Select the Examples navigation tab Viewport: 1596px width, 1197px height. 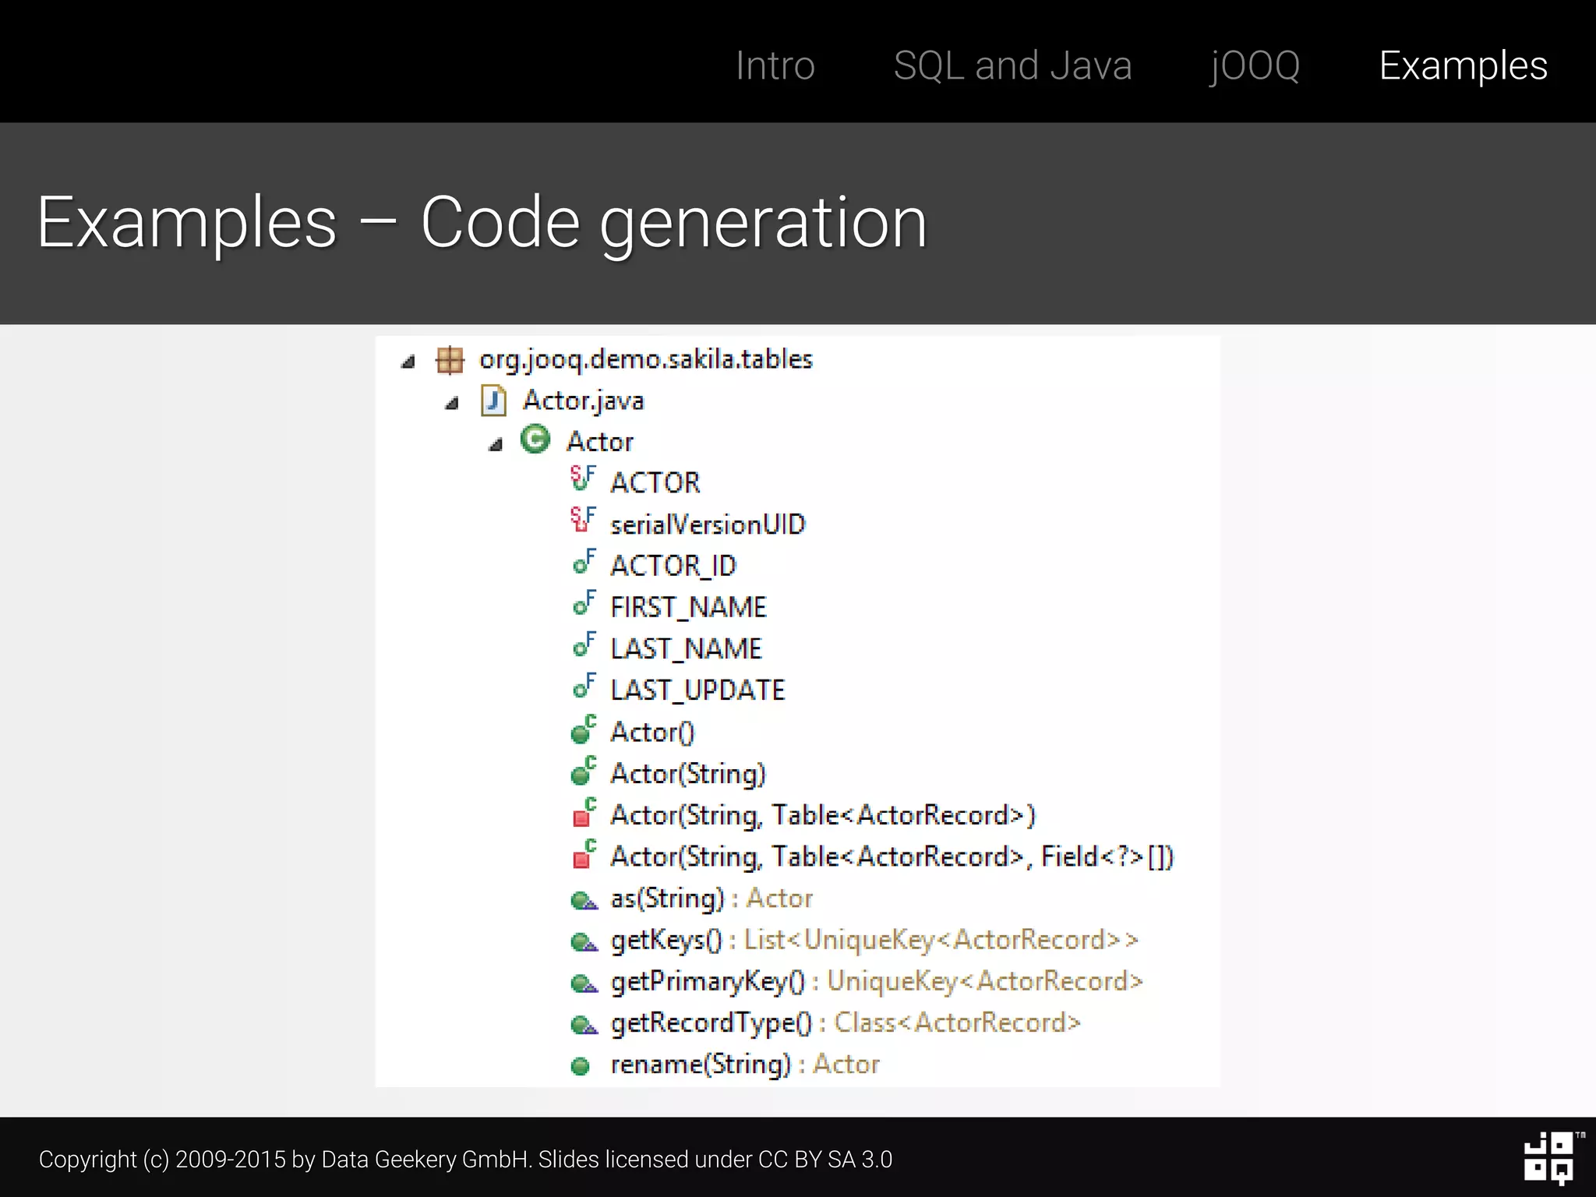(x=1463, y=65)
